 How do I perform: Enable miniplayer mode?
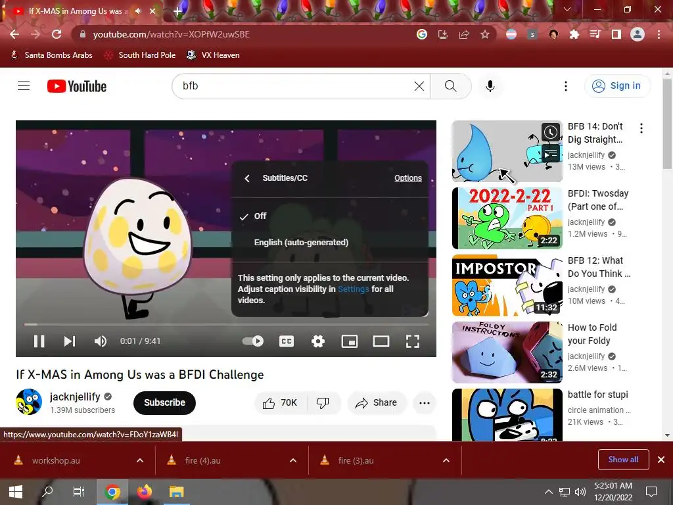[350, 341]
